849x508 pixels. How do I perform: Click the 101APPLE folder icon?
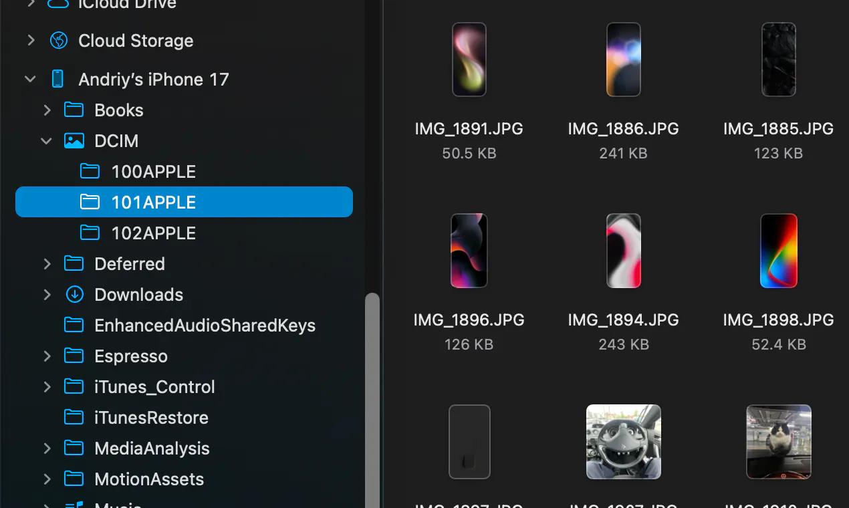(x=90, y=203)
